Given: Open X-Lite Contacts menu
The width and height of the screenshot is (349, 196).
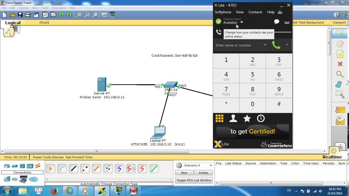Looking at the screenshot, I should tap(255, 12).
